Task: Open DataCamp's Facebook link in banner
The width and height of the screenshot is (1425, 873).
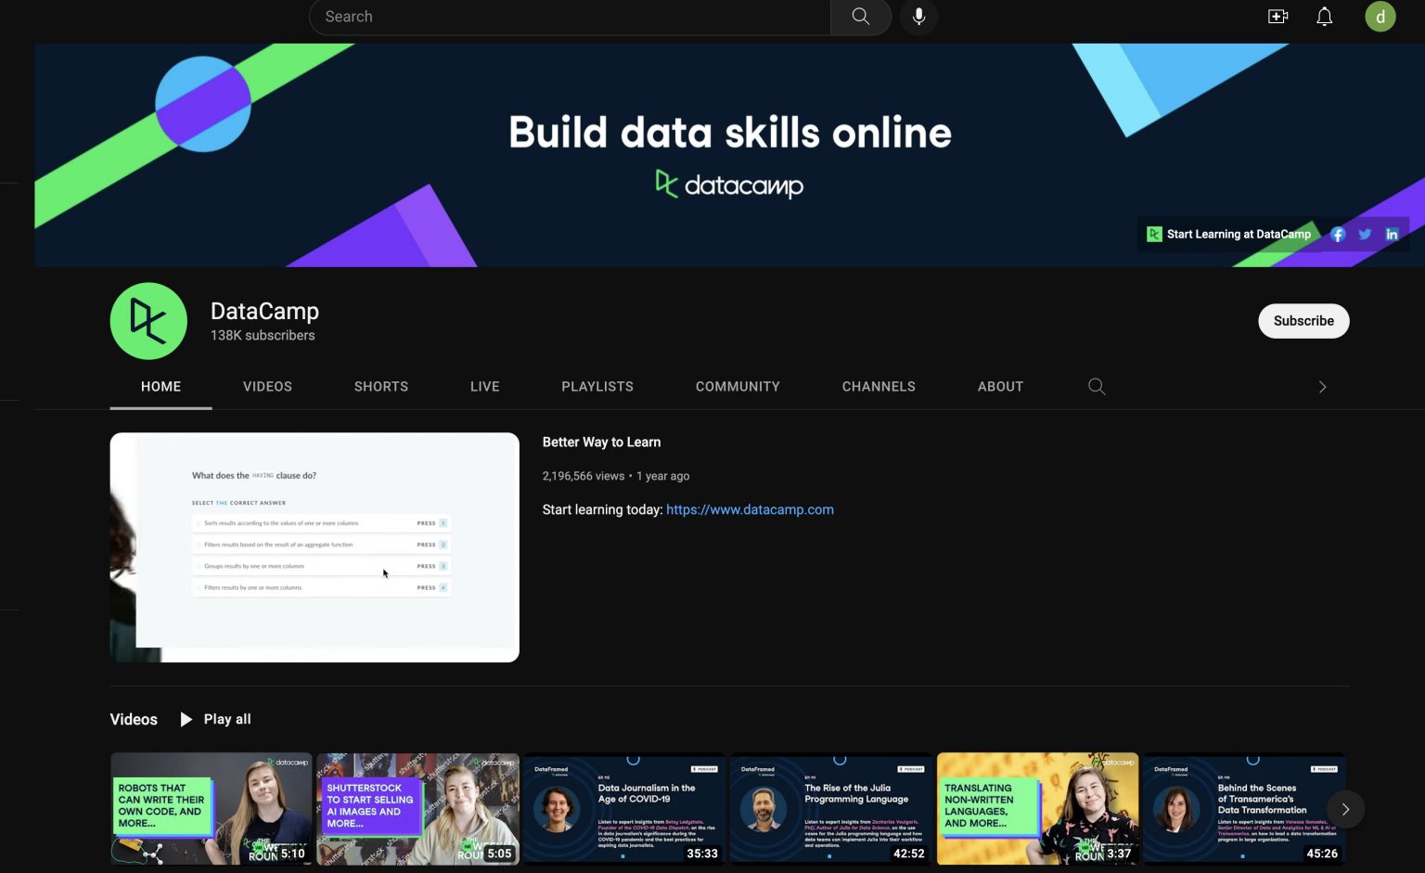Action: pos(1338,235)
